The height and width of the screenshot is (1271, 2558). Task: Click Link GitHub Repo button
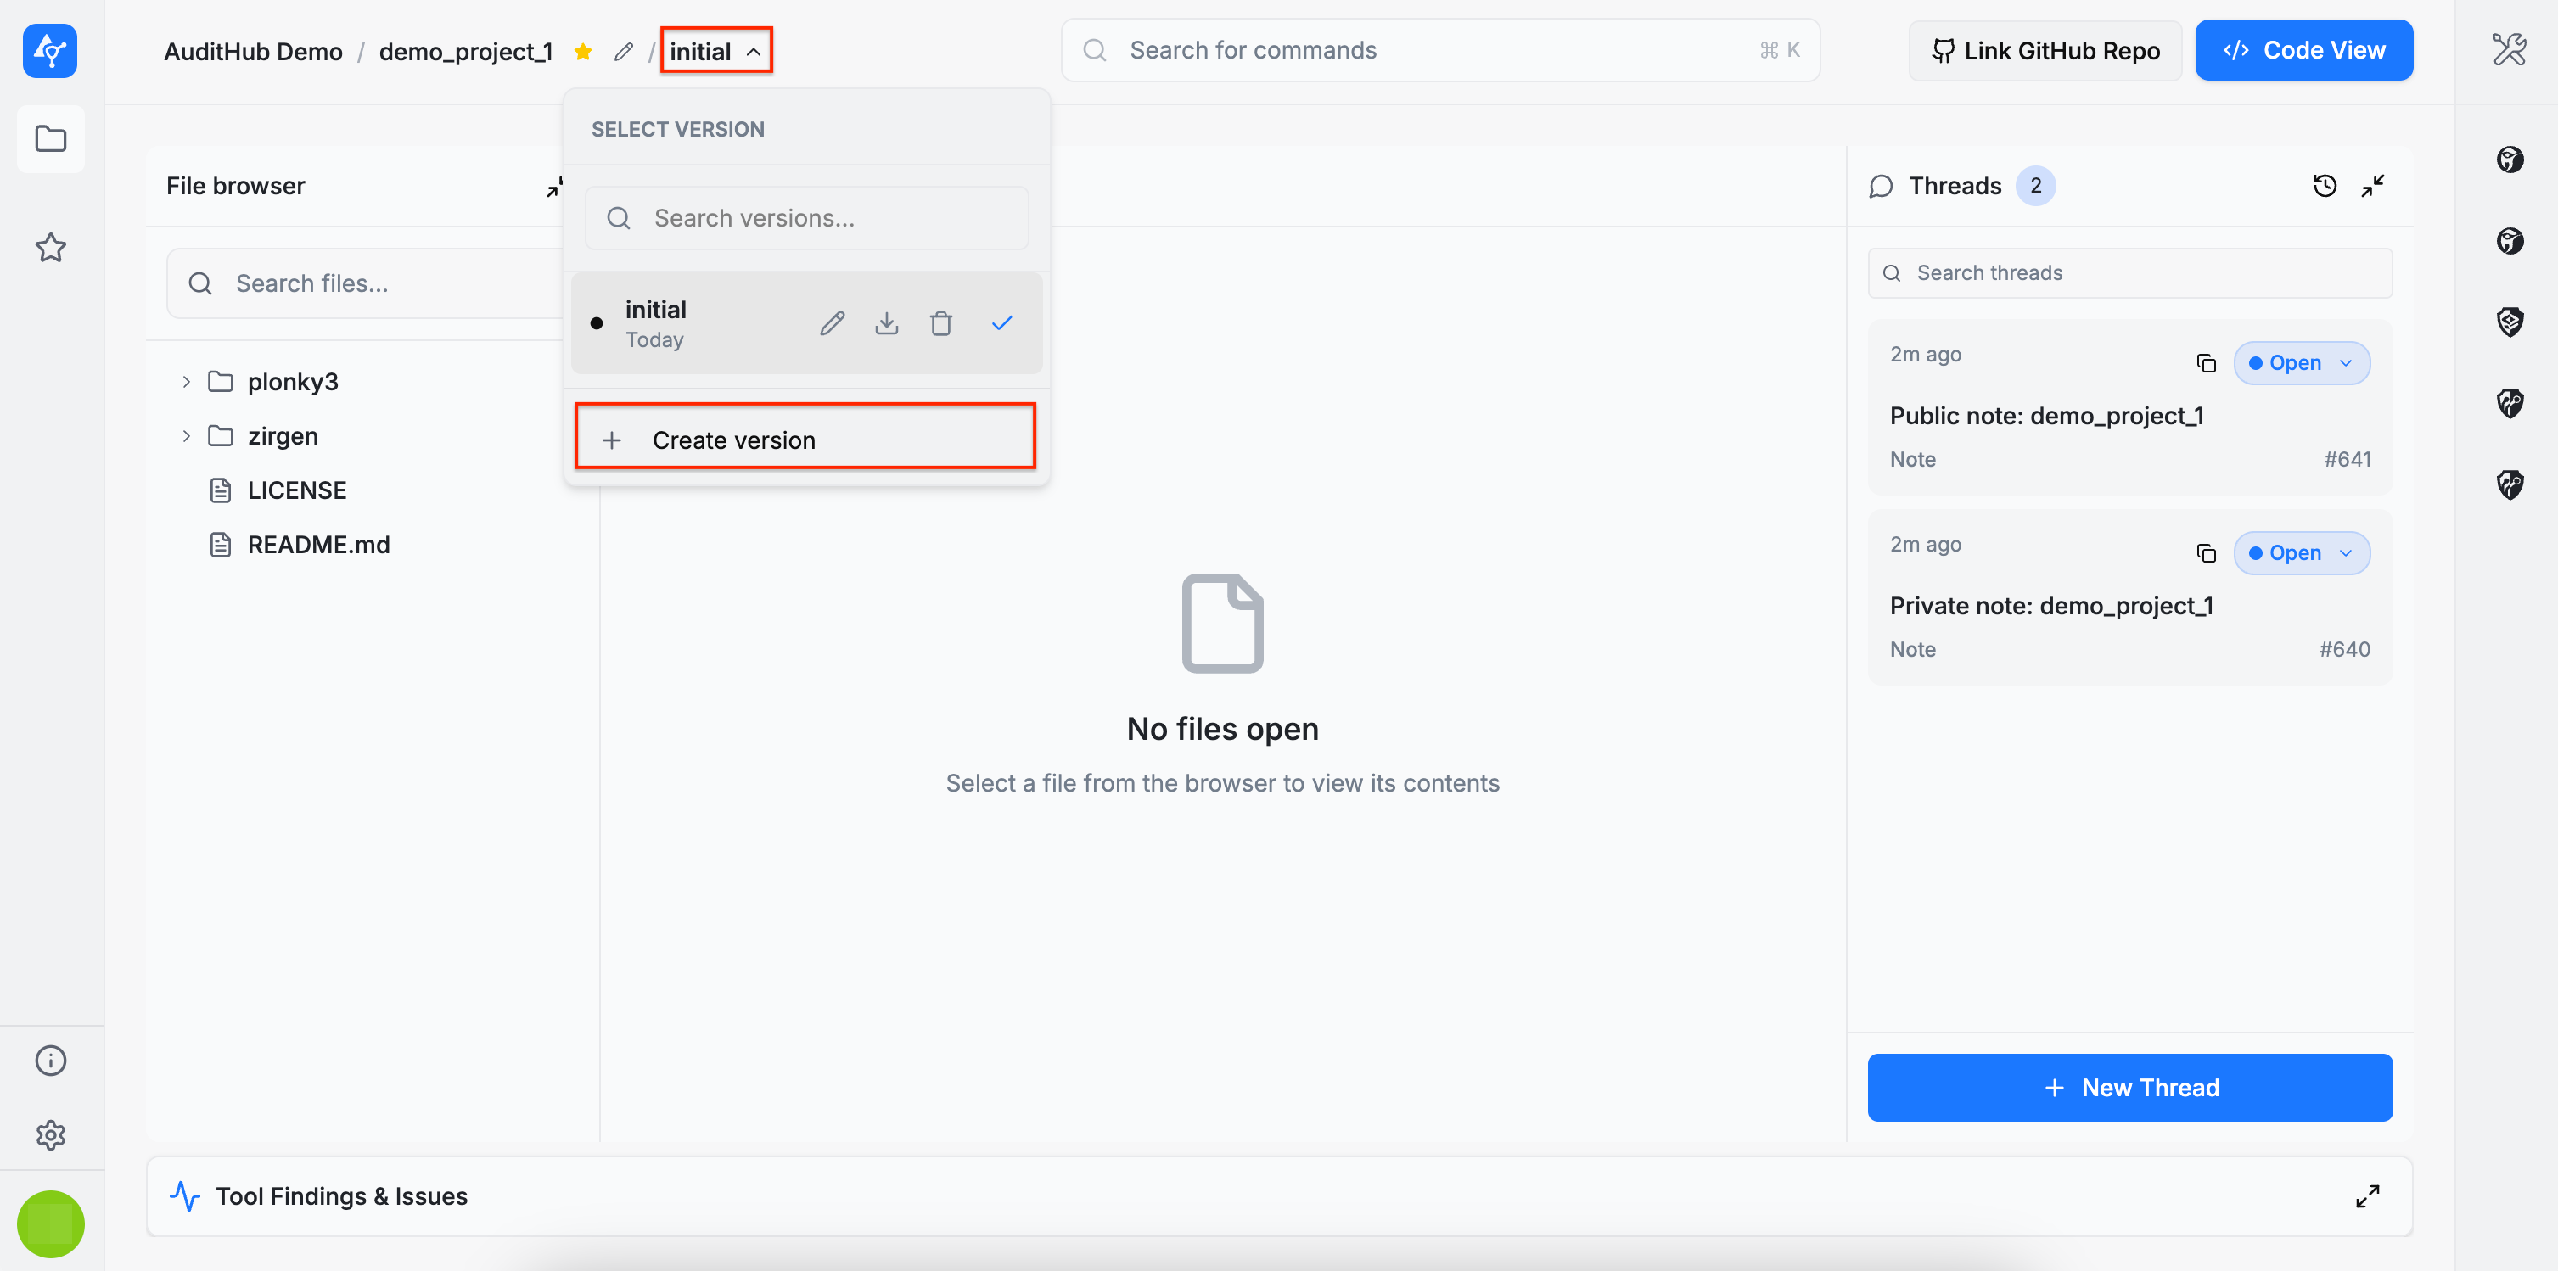tap(2045, 51)
